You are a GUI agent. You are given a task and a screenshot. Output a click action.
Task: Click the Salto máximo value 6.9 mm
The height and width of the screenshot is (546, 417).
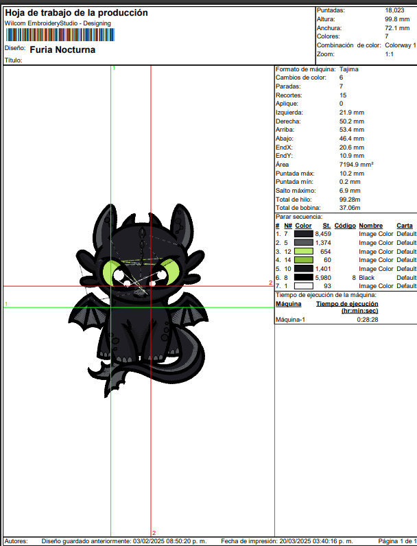(x=350, y=191)
